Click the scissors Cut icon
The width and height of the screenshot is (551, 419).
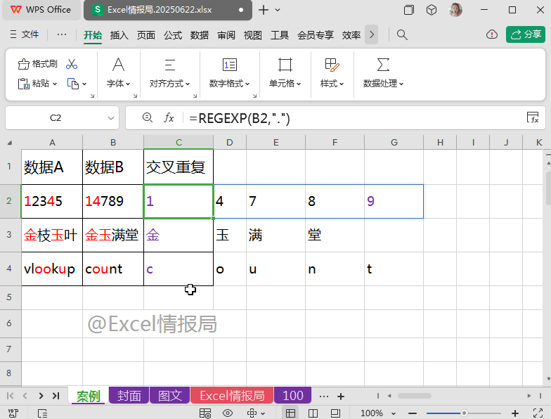(72, 64)
